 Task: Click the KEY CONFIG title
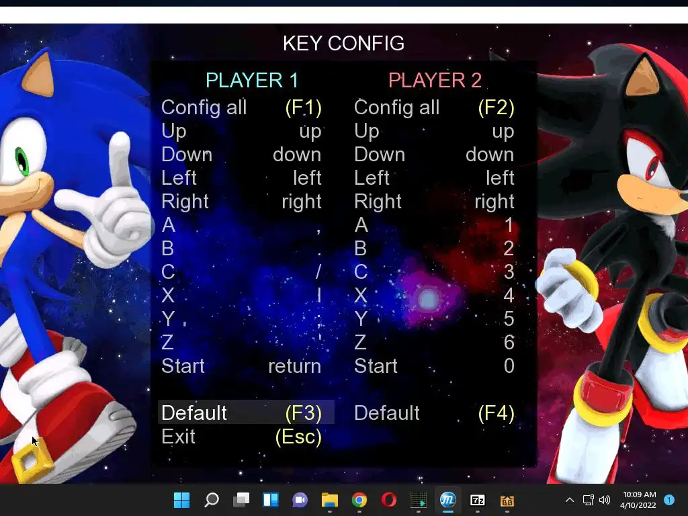(x=343, y=43)
